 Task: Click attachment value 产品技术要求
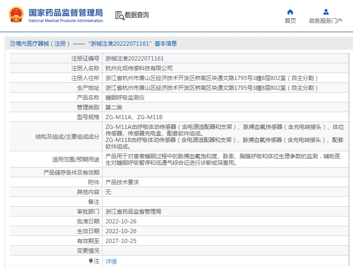point(122,182)
